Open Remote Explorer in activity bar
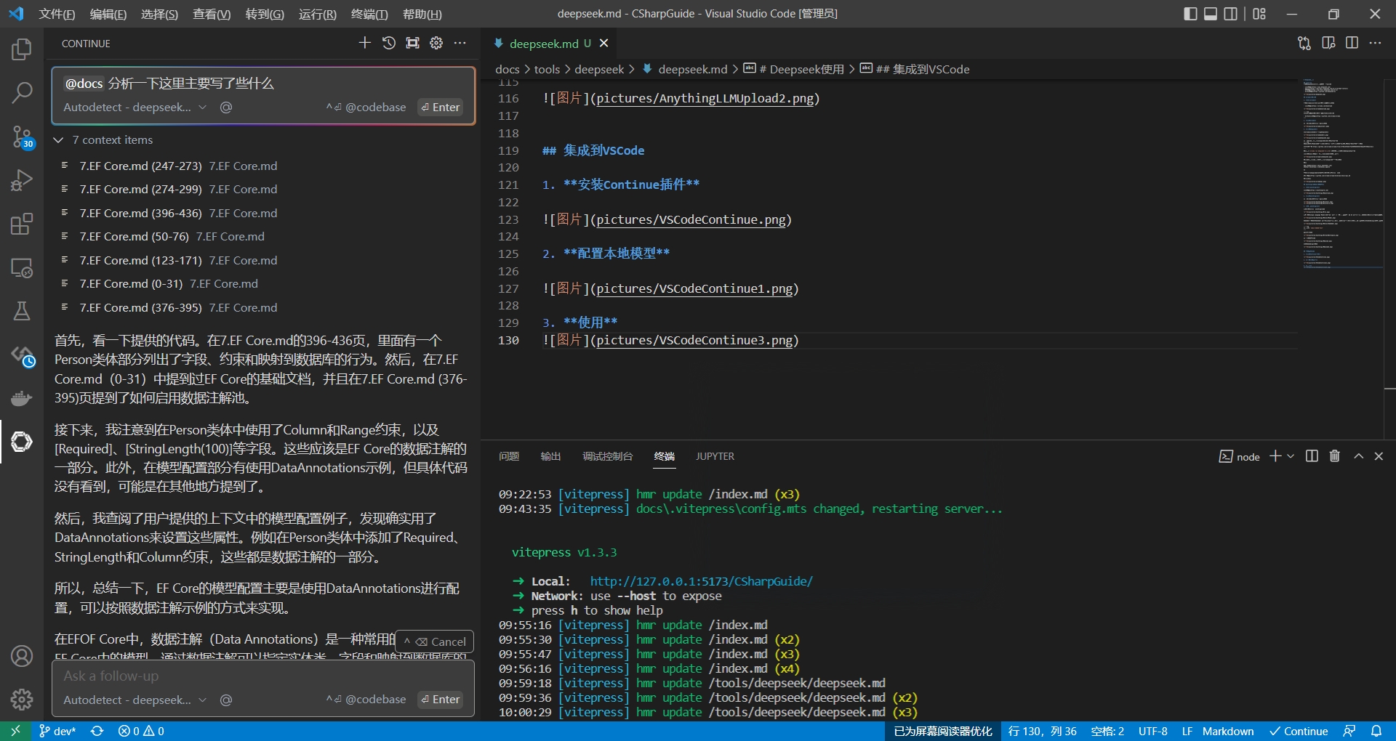Screen dimensions: 1396x741 tap(22, 267)
